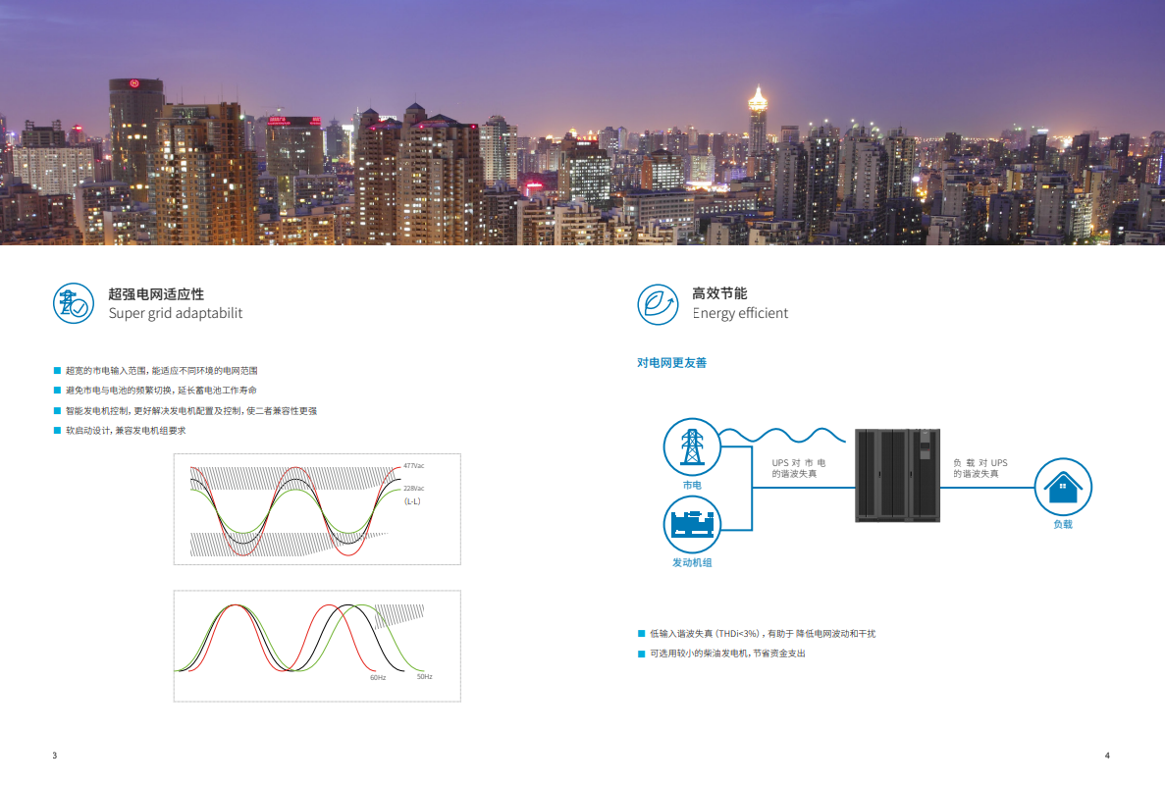Click the 477Vac label on voltage chart
Screen dimensions: 1165x785
[x=413, y=466]
